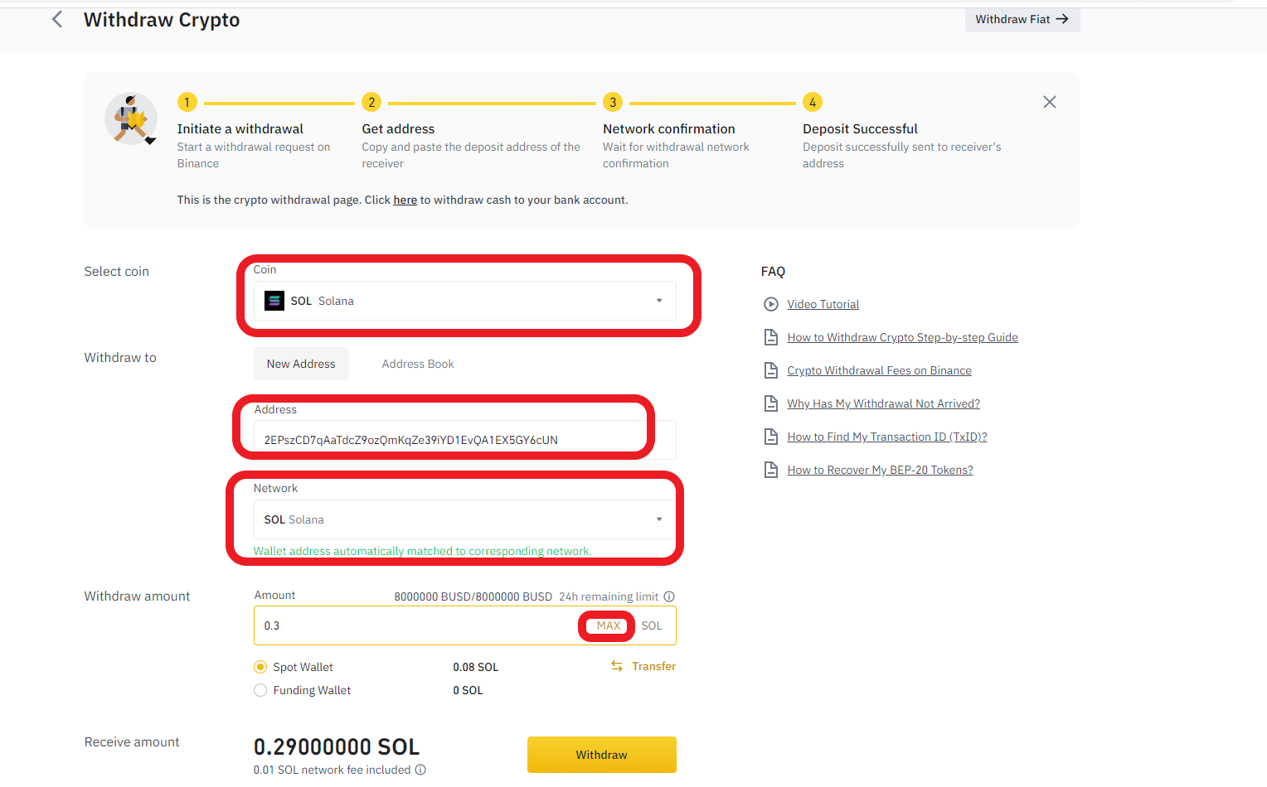The image size is (1267, 787).
Task: Open the Coin selection dropdown
Action: [464, 301]
